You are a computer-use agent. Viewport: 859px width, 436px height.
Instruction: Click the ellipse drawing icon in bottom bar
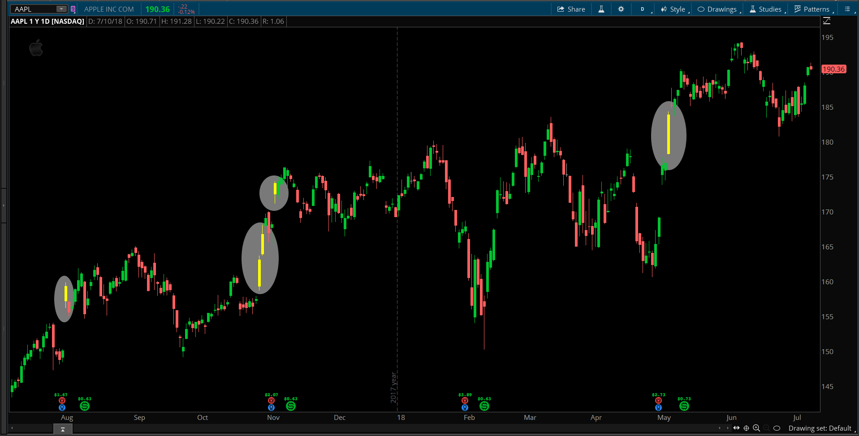(777, 428)
